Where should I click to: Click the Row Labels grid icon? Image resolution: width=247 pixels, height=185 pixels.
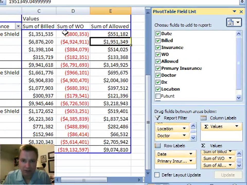(157, 145)
